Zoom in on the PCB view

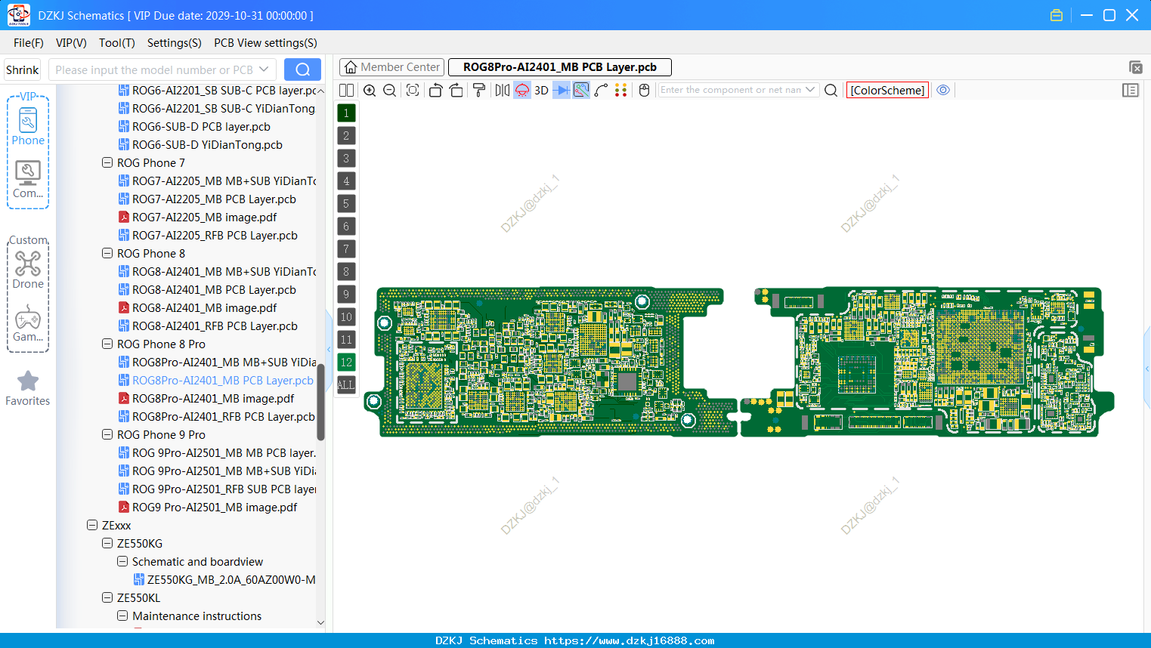click(370, 90)
